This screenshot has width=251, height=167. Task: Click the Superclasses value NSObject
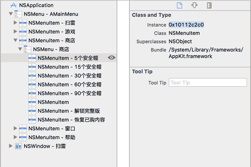180,41
